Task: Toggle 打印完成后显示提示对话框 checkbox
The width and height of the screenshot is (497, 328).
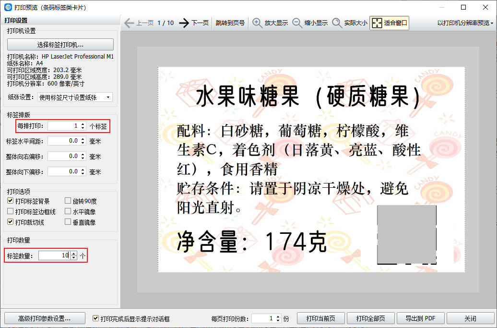Action: [95, 318]
